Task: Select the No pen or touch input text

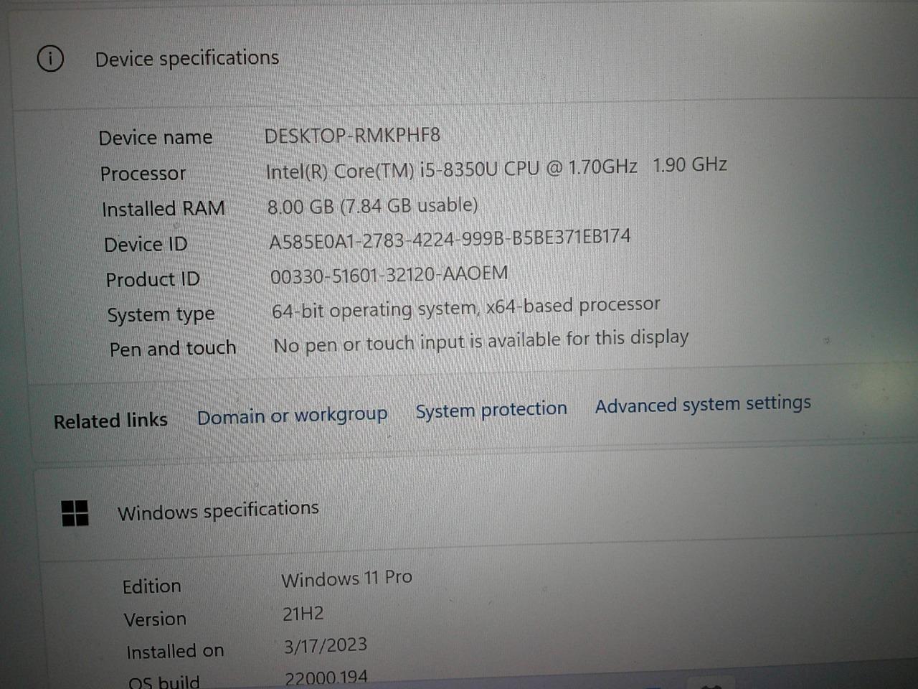Action: (481, 341)
